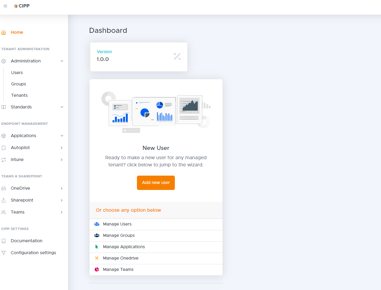Viewport: 381px width, 290px height.
Task: Open the Manage Onedrive option
Action: (121, 258)
